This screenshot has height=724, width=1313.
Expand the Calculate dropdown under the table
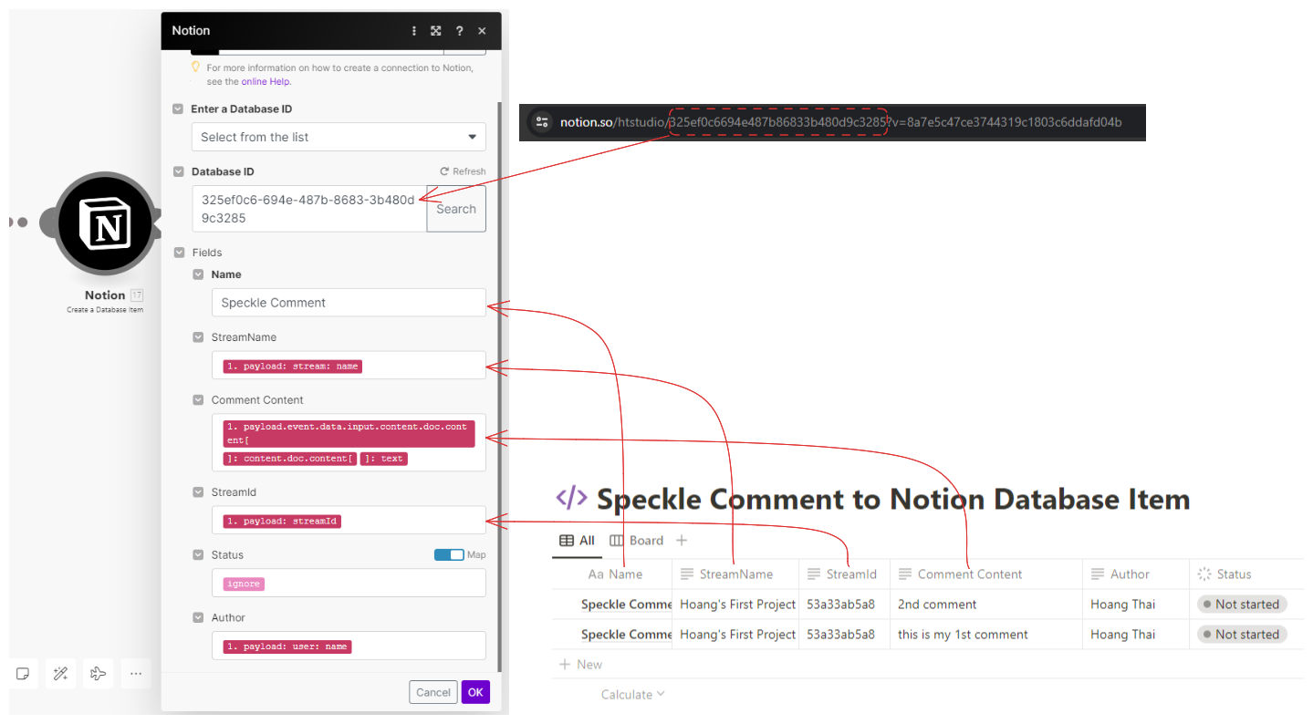632,695
